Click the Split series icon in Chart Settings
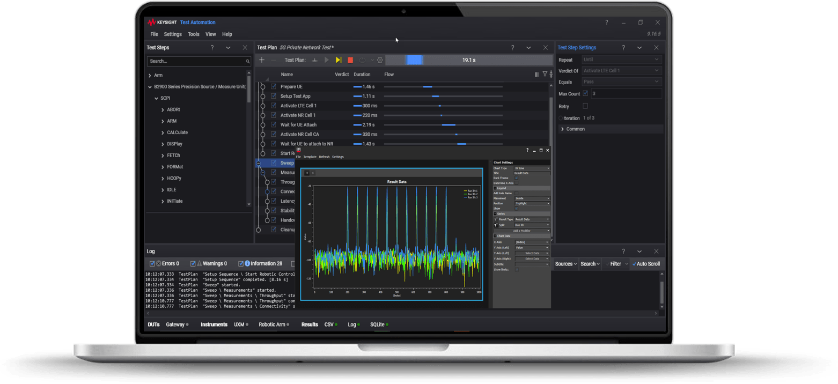The width and height of the screenshot is (838, 384). point(496,225)
